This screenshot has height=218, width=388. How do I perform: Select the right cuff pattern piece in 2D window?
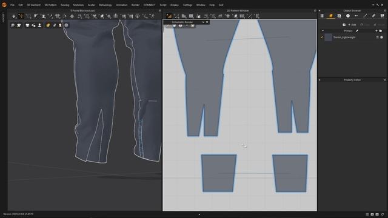[290, 173]
